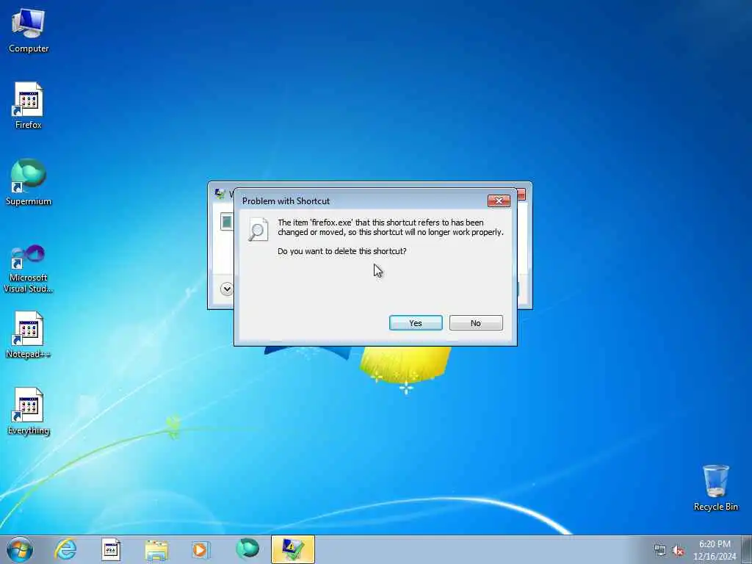Click the pinned shortcut next to Internet Explorer
Viewport: 752px width, 564px height.
[111, 549]
